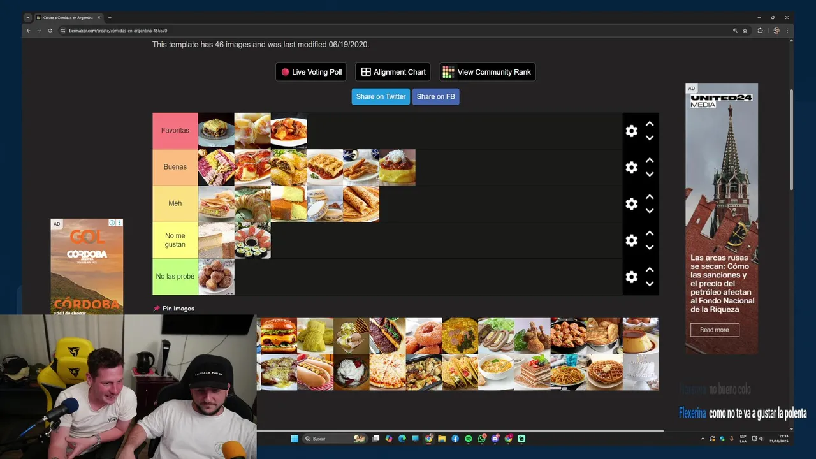Open Chrome three-dot menu
Image resolution: width=816 pixels, height=459 pixels.
pos(788,31)
